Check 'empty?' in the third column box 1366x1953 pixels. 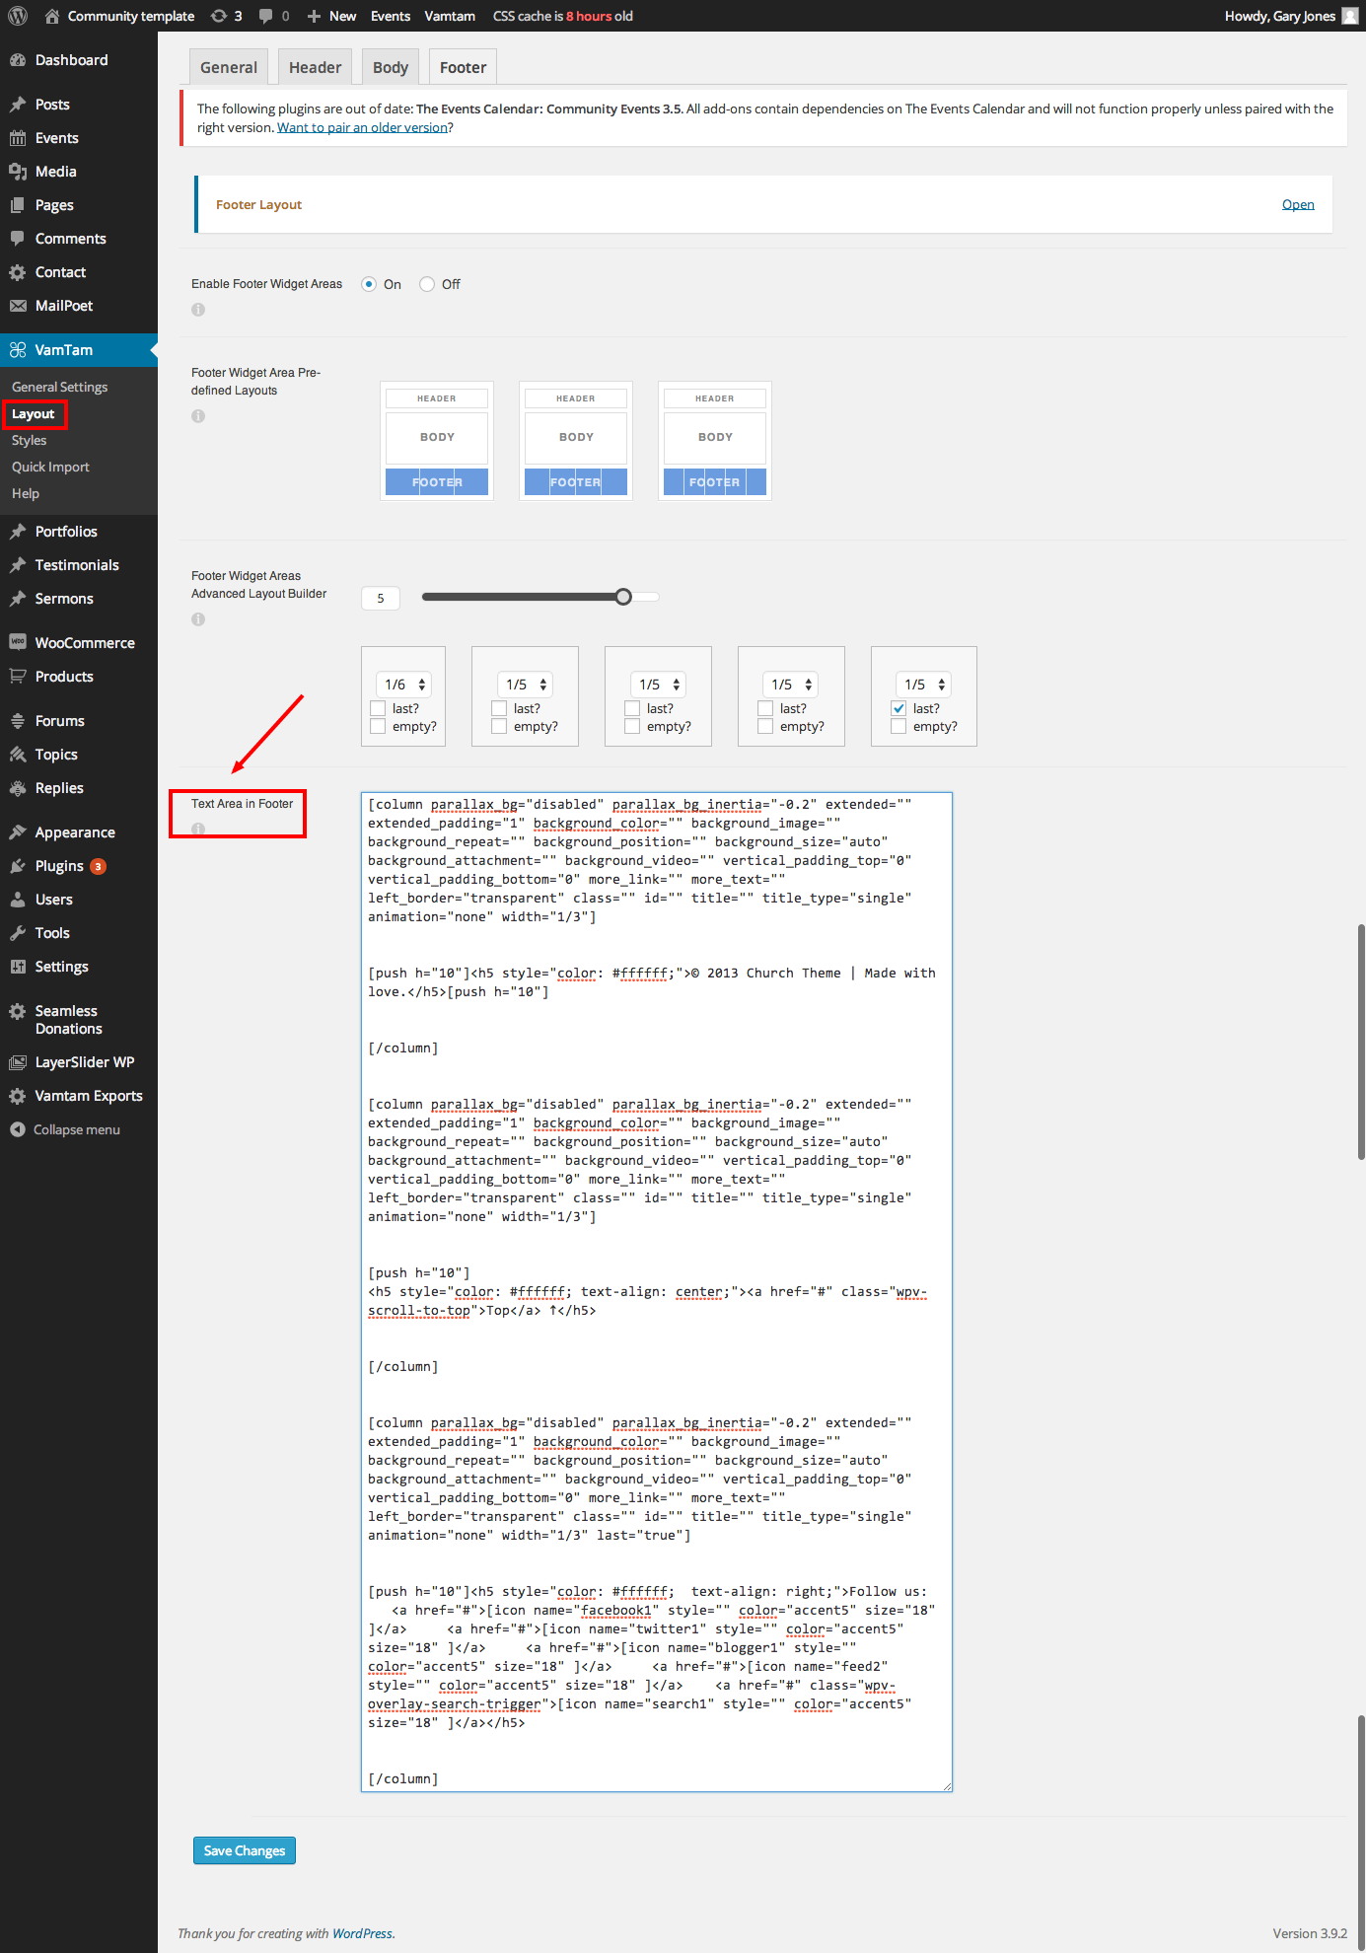[x=632, y=726]
